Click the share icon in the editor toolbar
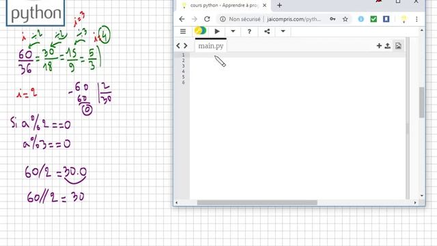437x246 pixels. 267,31
